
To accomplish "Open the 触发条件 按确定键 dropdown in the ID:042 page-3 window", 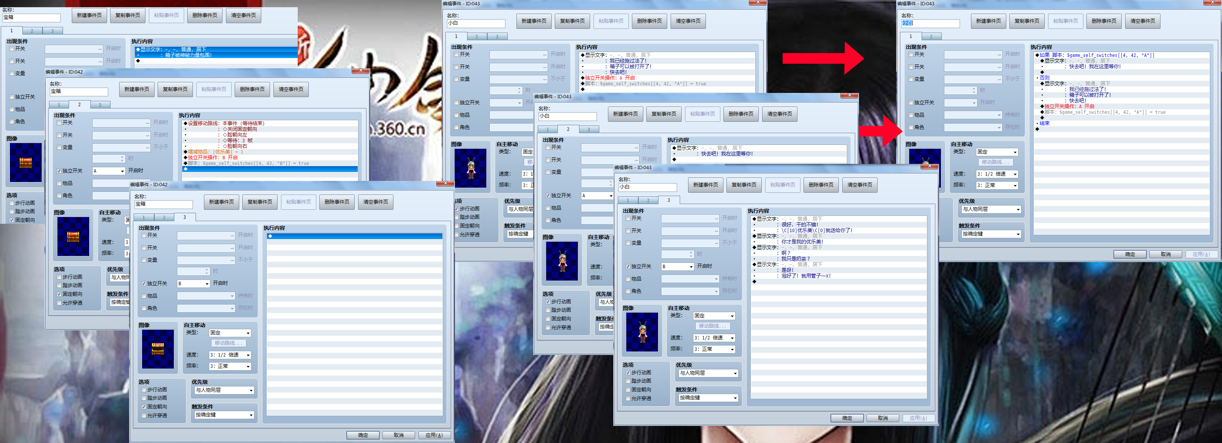I will point(224,415).
